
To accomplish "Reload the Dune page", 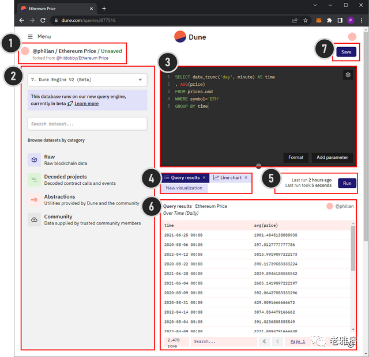I will pyautogui.click(x=43, y=21).
